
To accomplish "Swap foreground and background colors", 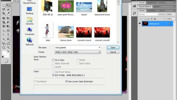I will pyautogui.click(x=8, y=51).
